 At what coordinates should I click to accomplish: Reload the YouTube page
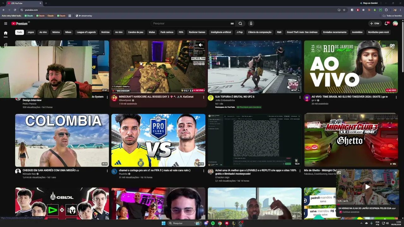15,10
